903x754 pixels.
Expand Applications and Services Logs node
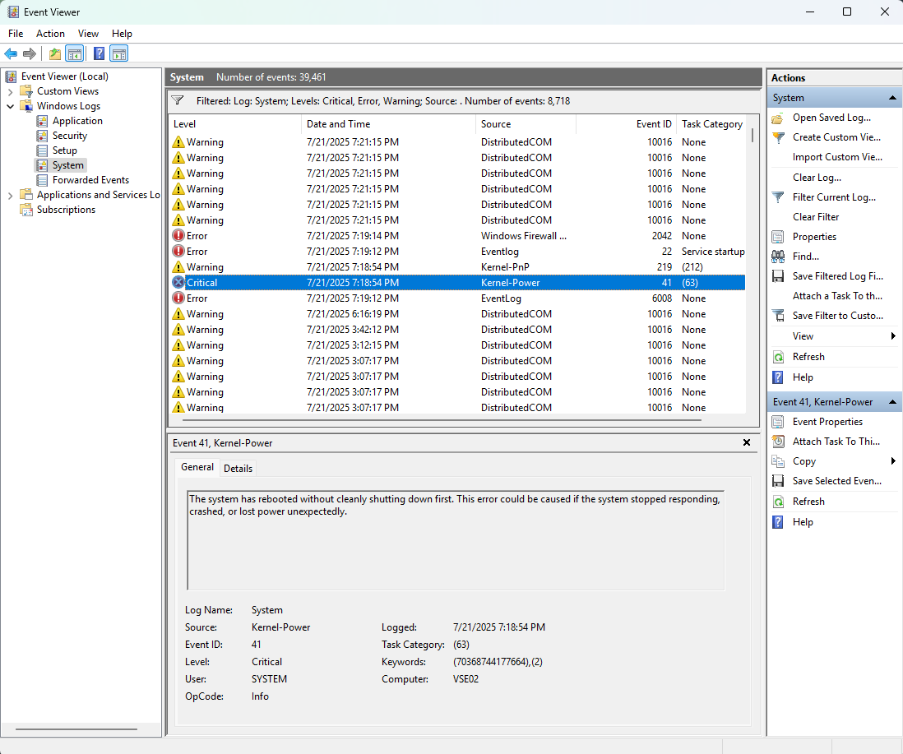coord(11,196)
